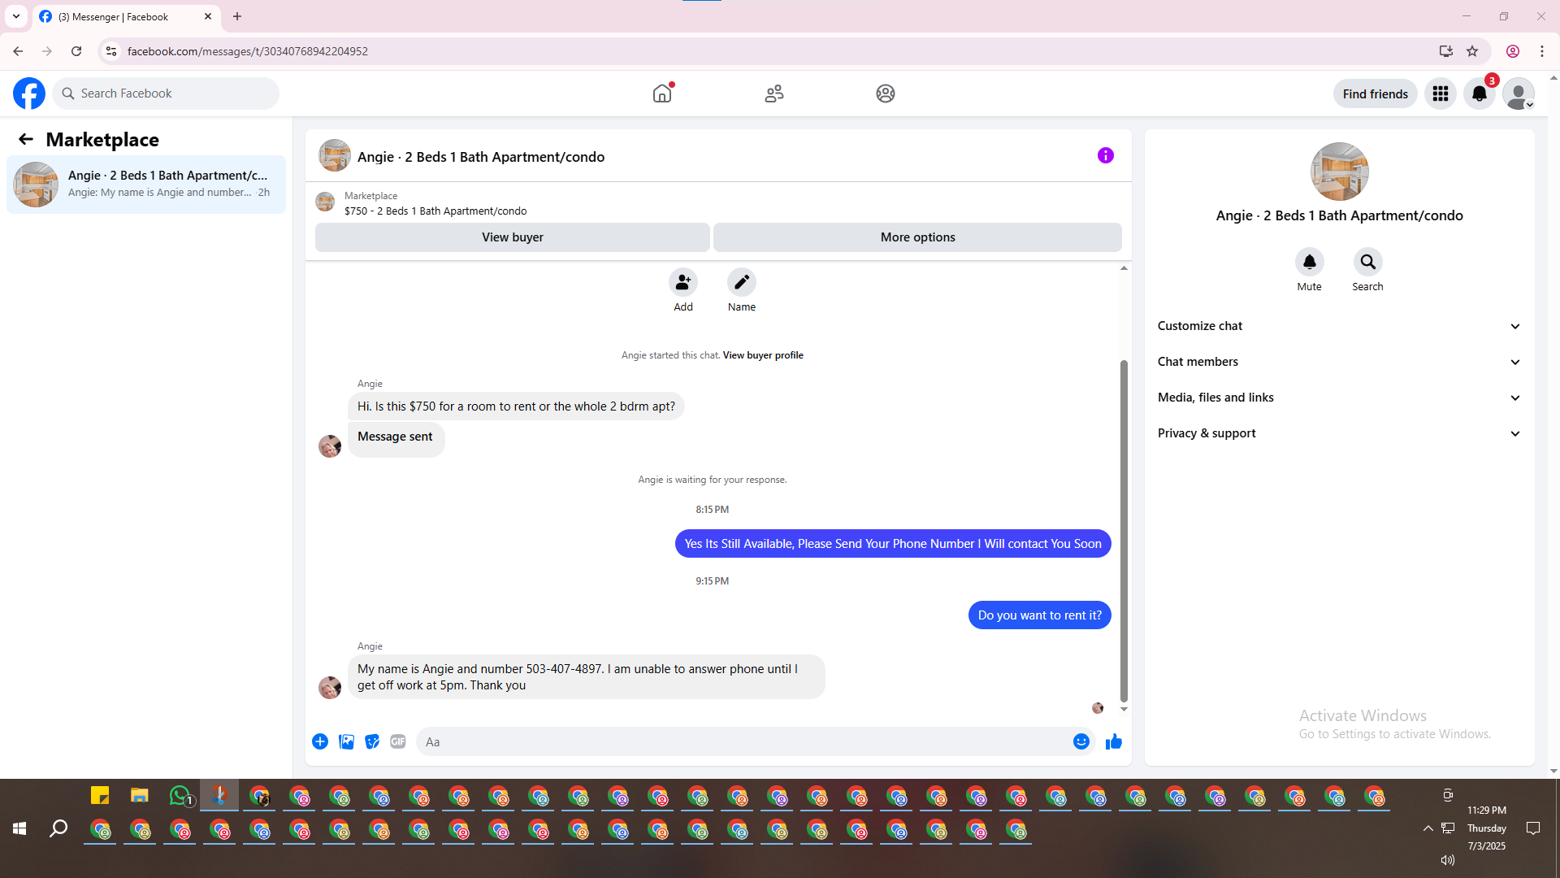Open the emoji picker in message box
This screenshot has height=878, width=1560.
pos(1081,741)
